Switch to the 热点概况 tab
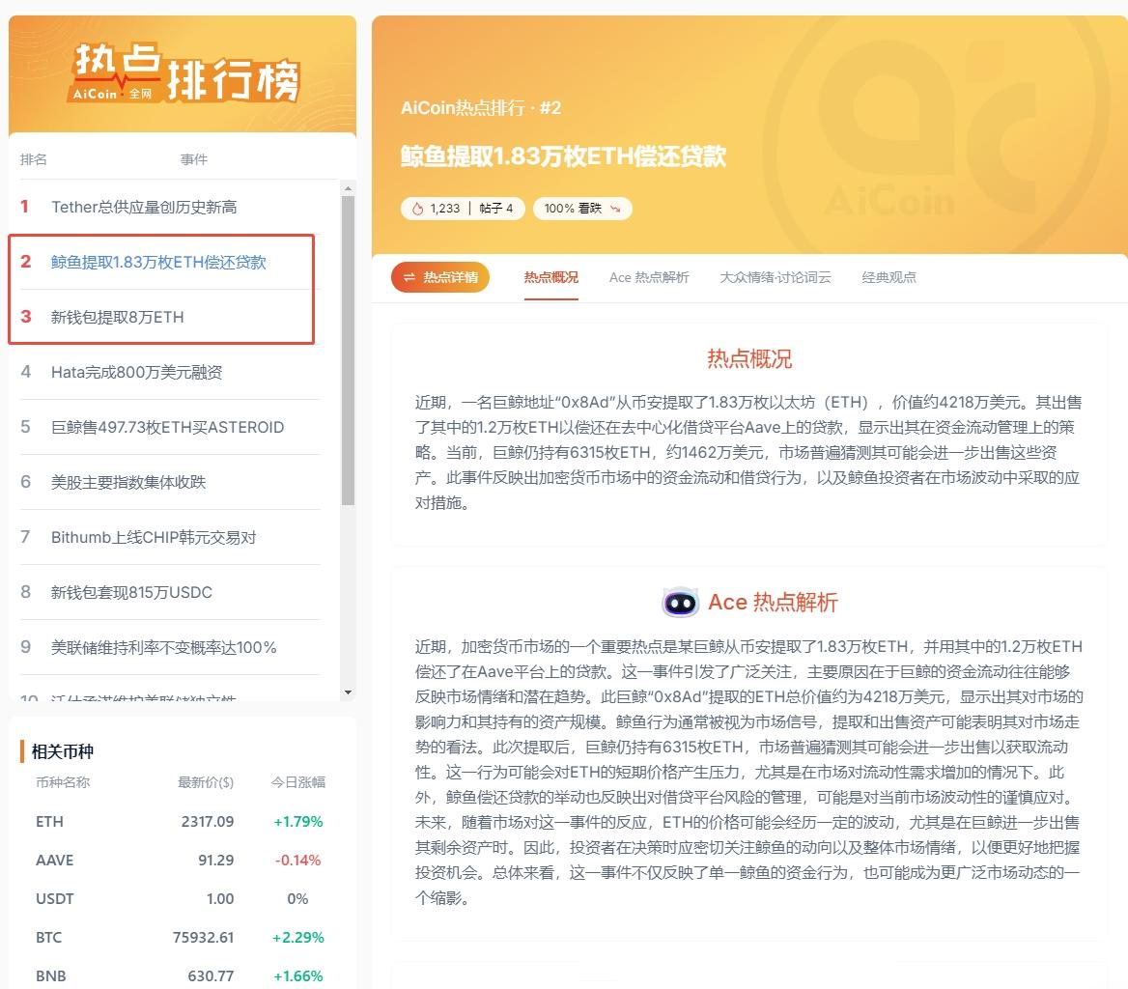 point(551,277)
